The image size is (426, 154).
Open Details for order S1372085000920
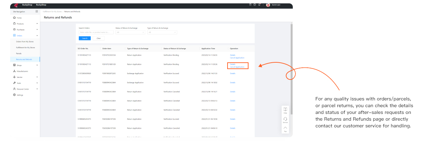[233, 73]
